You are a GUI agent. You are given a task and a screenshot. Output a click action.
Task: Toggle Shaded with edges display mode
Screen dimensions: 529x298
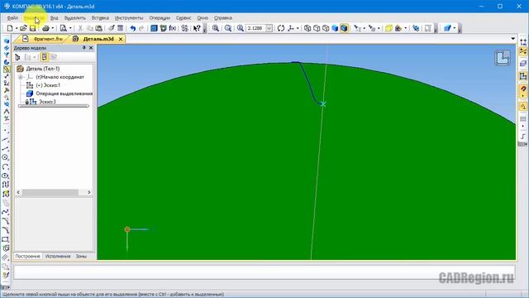pyautogui.click(x=344, y=28)
